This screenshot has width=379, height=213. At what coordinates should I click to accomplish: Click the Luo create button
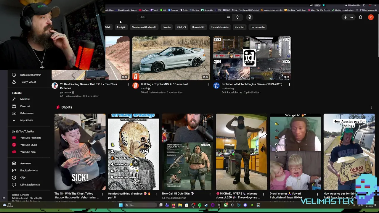[x=348, y=17]
